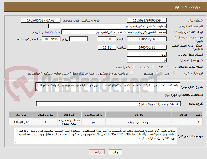Click price validity time 11:11
This screenshot has height=159, width=207.
click(x=107, y=47)
